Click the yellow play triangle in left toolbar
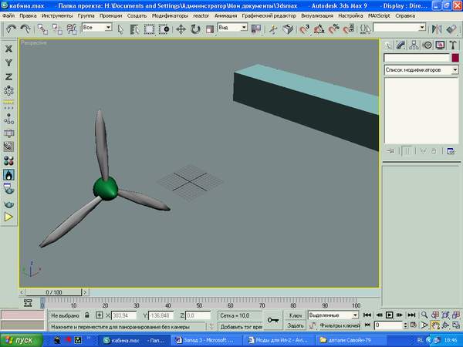Image resolution: width=463 pixels, height=347 pixels. (8, 217)
